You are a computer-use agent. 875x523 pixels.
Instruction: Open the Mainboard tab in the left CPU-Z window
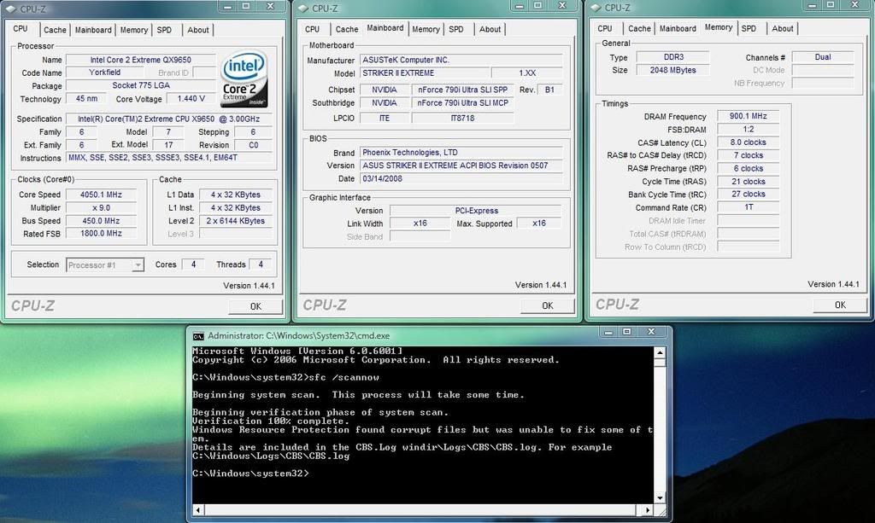(x=93, y=30)
